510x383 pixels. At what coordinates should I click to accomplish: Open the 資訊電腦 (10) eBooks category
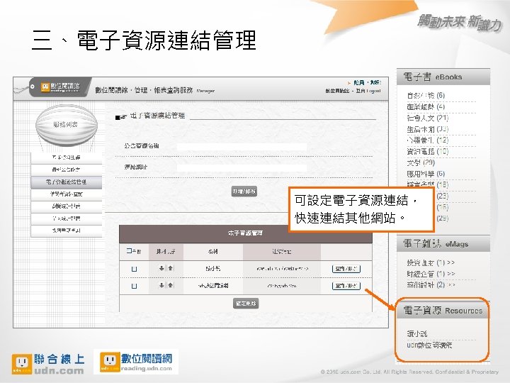[427, 151]
